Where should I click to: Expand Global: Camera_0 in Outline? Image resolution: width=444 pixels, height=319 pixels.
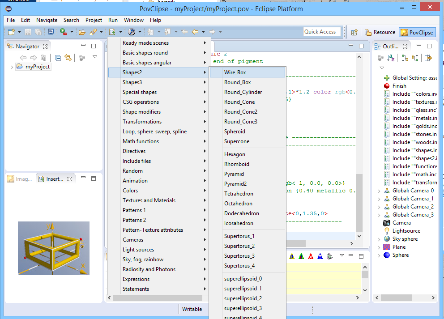[379, 191]
